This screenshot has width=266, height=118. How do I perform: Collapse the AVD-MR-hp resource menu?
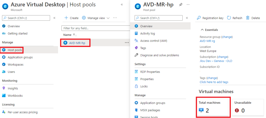coord(187,18)
